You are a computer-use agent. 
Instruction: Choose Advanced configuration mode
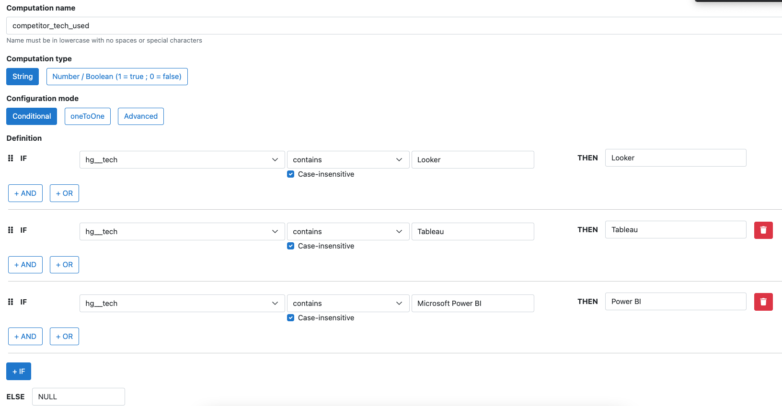click(x=141, y=116)
